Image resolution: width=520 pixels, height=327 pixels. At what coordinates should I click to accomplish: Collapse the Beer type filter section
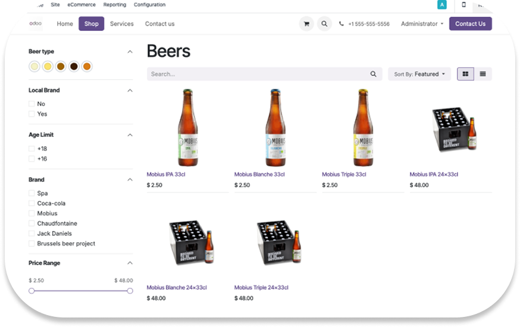coord(130,52)
